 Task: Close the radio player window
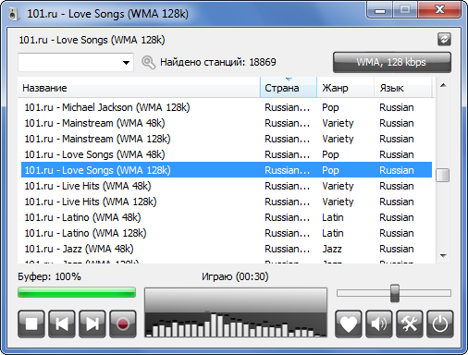pyautogui.click(x=439, y=10)
